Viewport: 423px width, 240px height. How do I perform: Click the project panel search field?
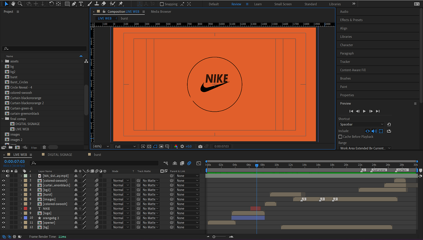tap(44, 49)
